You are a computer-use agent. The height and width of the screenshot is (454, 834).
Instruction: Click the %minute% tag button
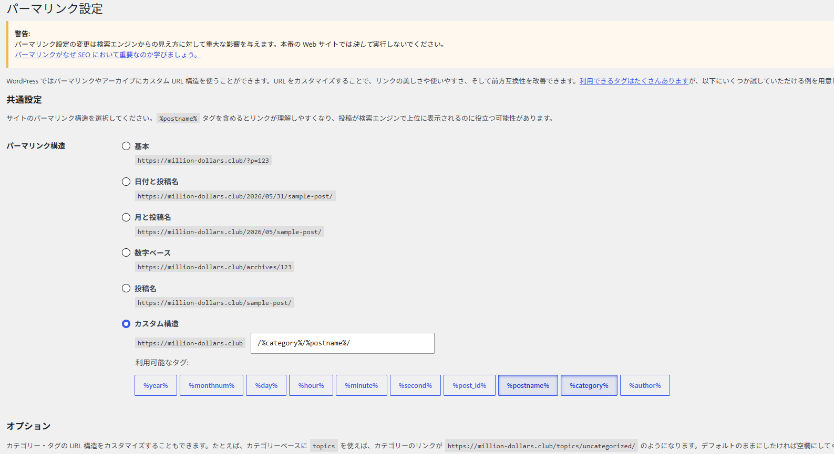[362, 385]
